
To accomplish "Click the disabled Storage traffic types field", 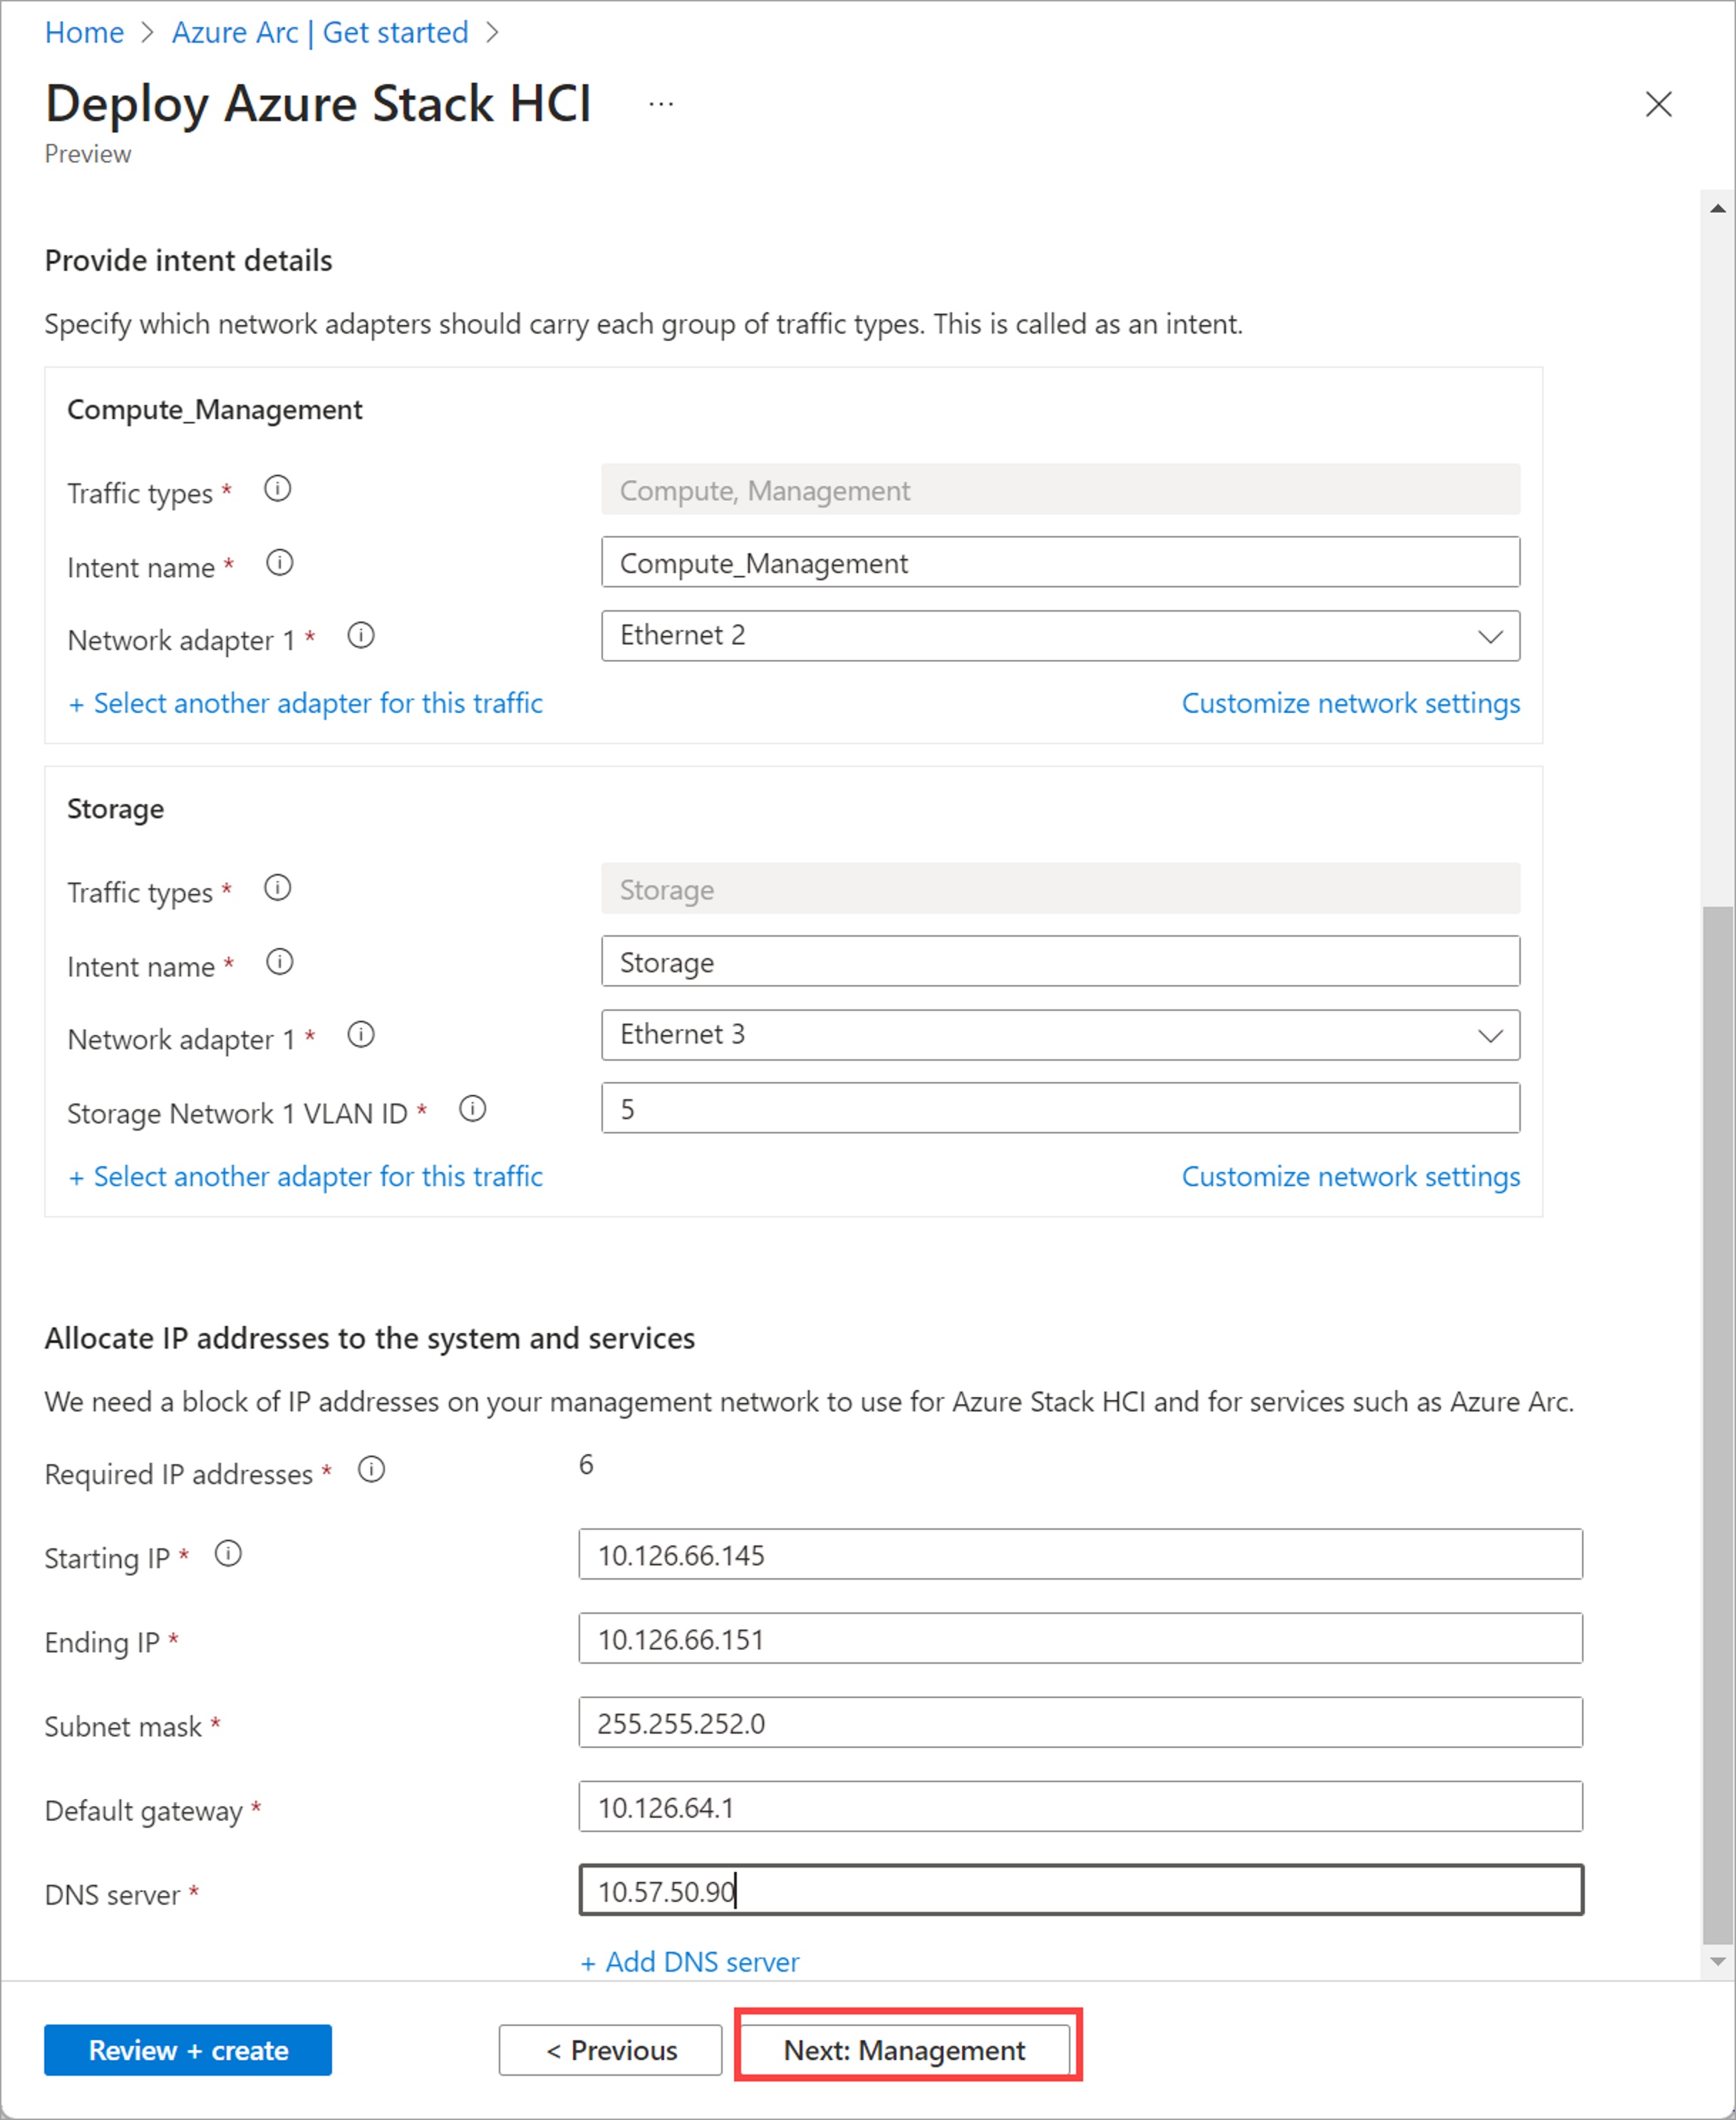I will point(1060,889).
